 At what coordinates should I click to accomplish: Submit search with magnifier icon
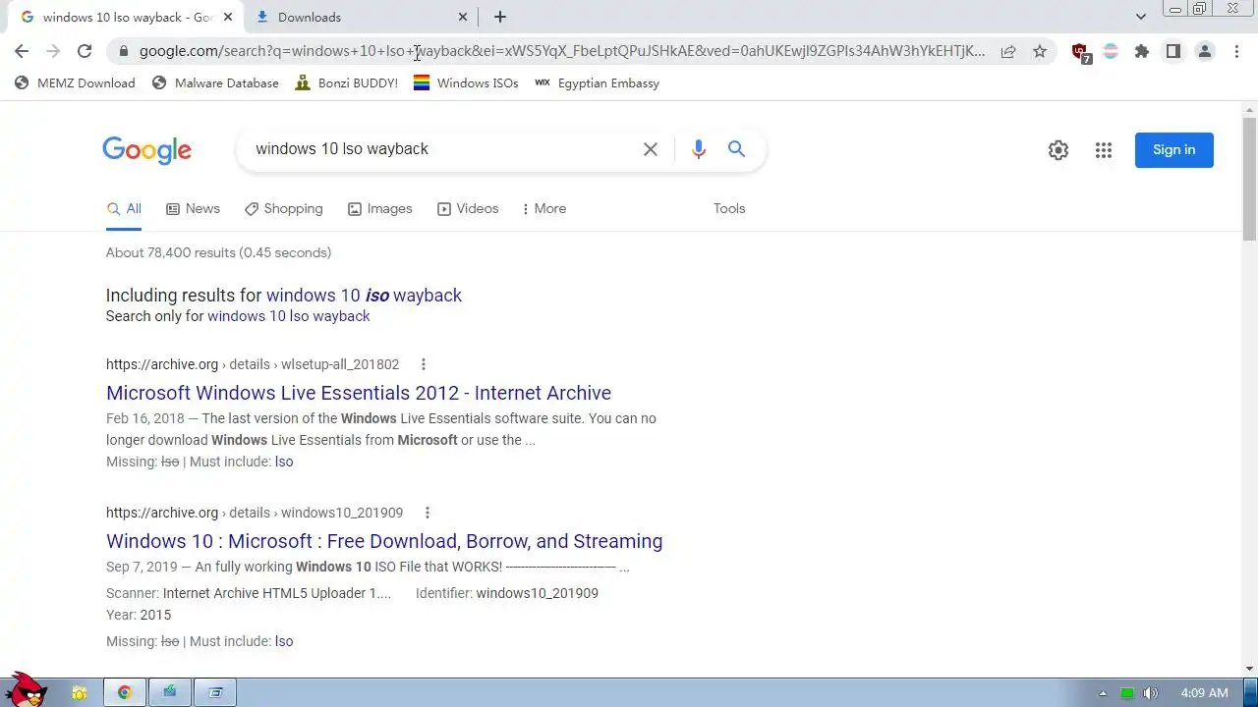(x=736, y=149)
